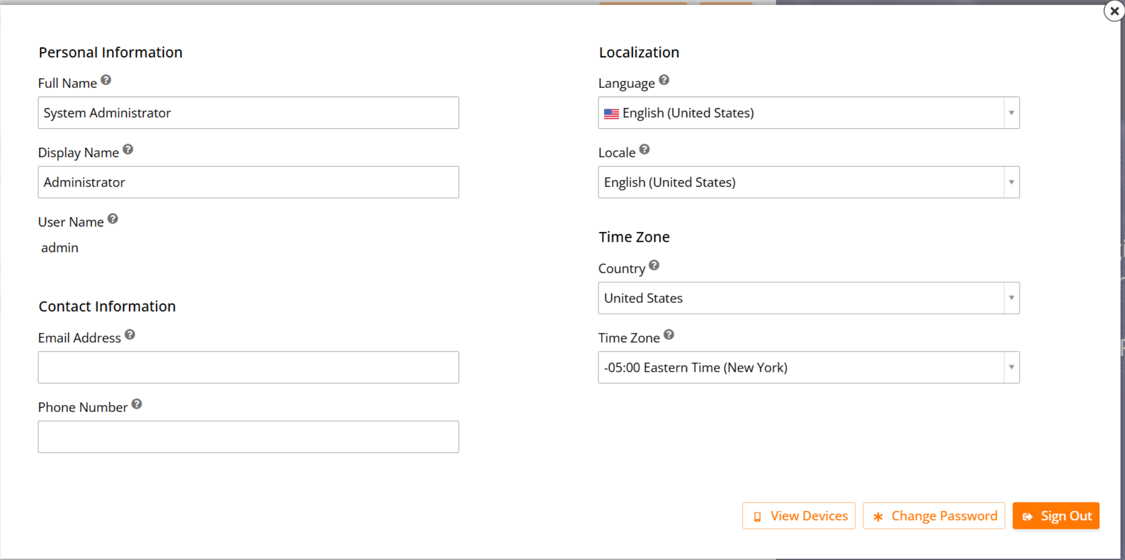Open the Phone Number help tooltip
The image size is (1125, 560).
[137, 403]
